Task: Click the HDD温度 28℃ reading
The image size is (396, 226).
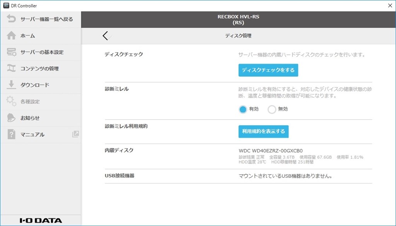Action: point(252,162)
